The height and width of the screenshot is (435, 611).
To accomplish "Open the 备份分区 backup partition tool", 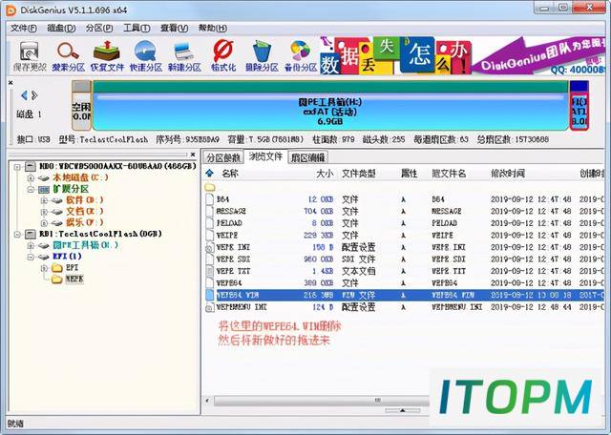I will (x=301, y=56).
